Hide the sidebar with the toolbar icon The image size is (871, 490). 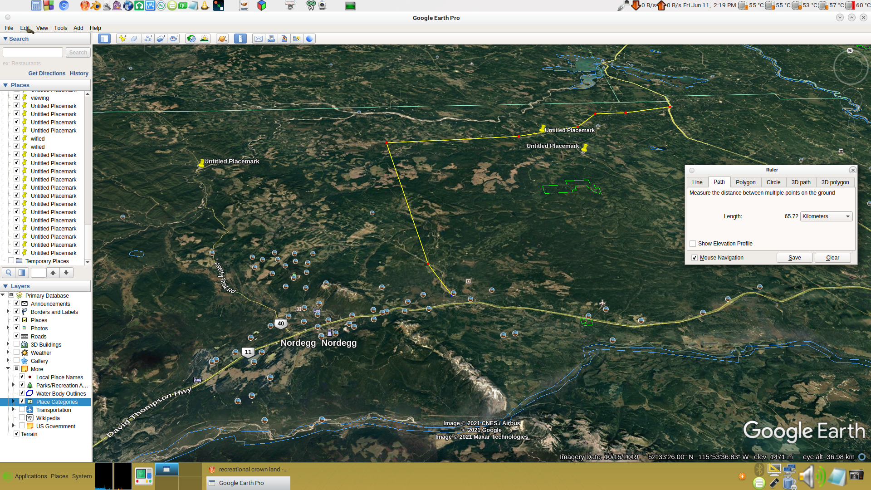click(x=104, y=39)
